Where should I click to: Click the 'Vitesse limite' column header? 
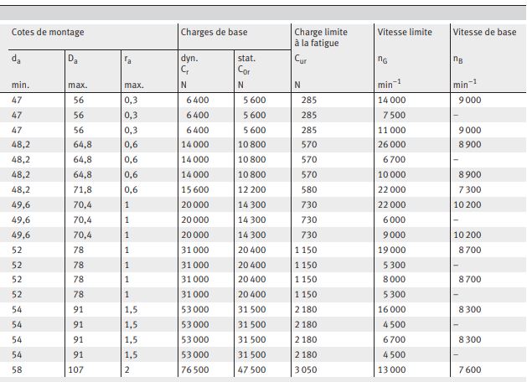(405, 33)
